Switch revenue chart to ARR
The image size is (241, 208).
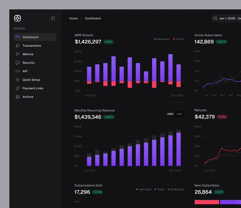(x=179, y=114)
